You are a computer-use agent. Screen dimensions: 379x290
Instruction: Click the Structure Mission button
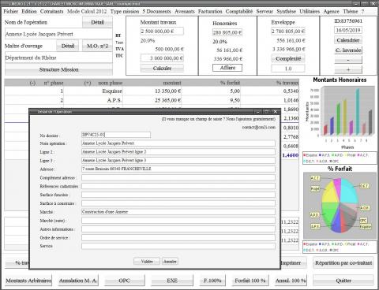[58, 69]
